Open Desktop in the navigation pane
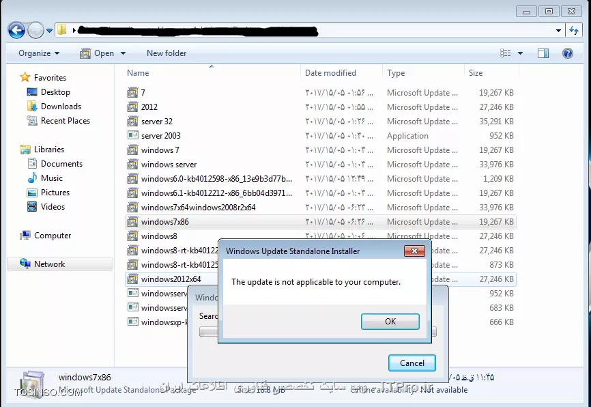This screenshot has height=407, width=591. pyautogui.click(x=55, y=92)
